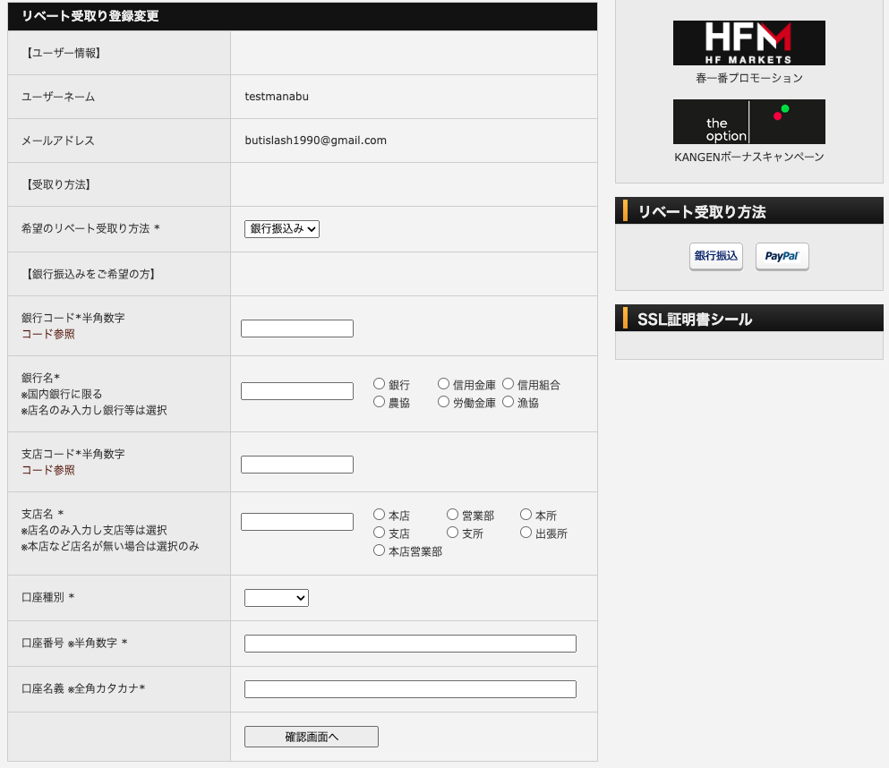Click the HFM Markets banner logo
The width and height of the screenshot is (889, 768).
pos(748,43)
